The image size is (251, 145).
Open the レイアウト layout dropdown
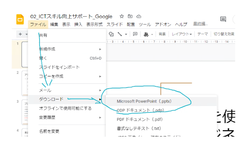tap(182, 34)
